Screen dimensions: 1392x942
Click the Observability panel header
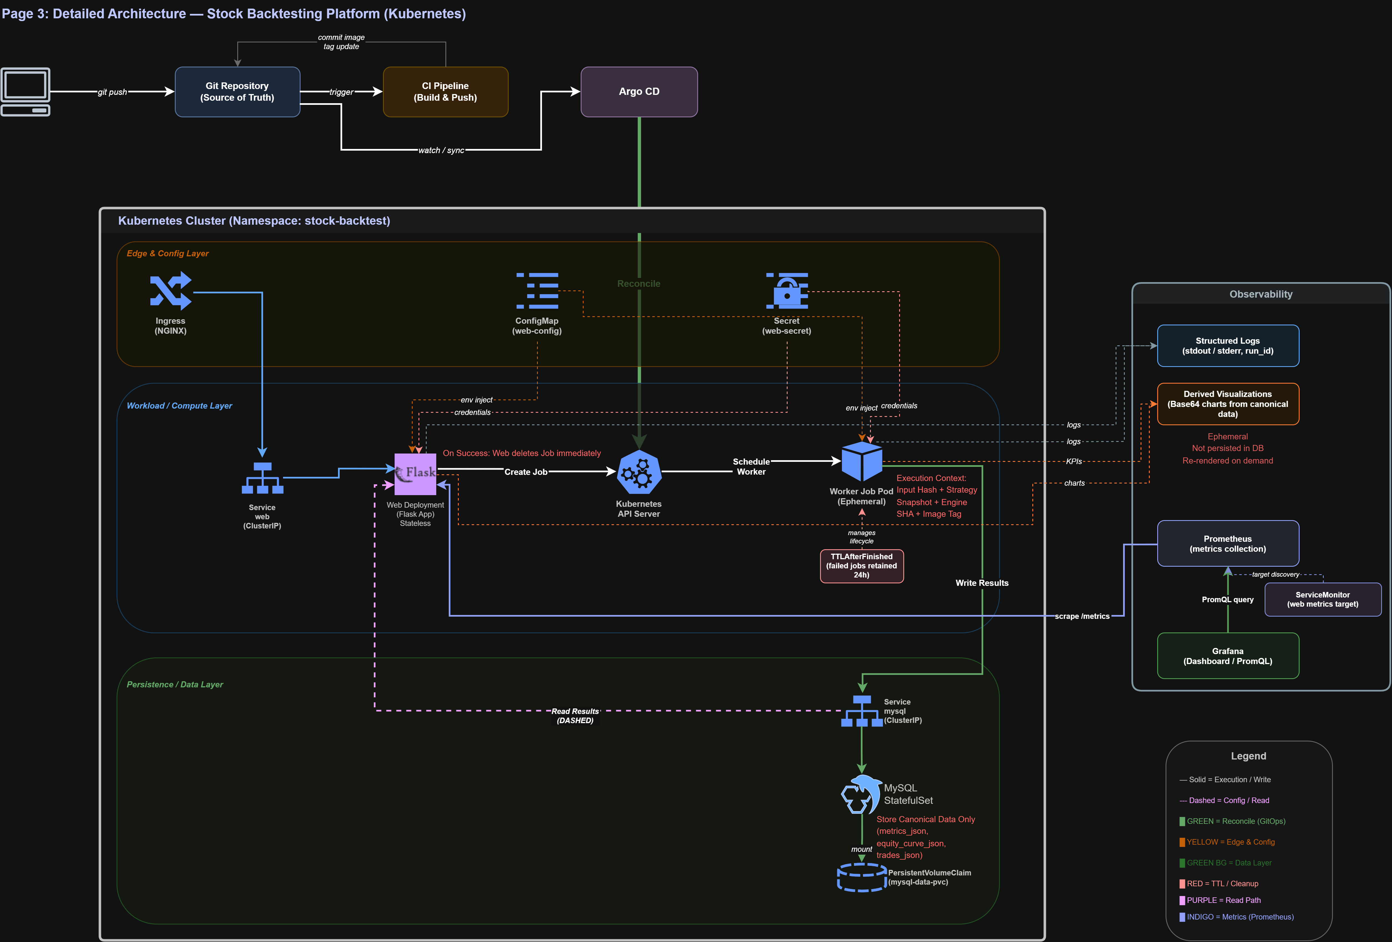[1261, 294]
